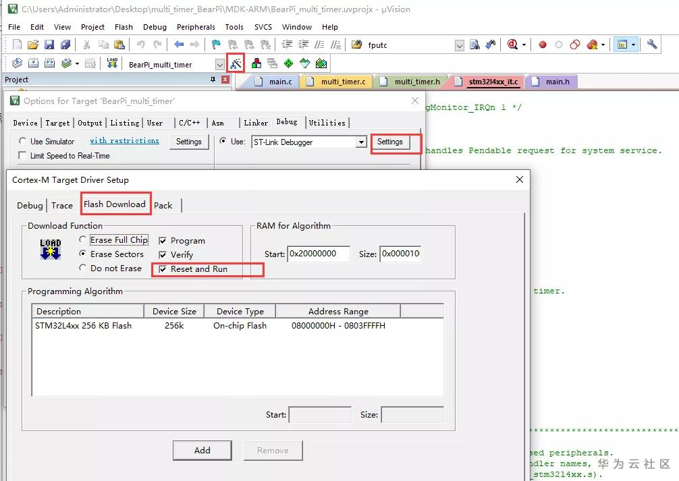Screen dimensions: 679x481
Task: Click the LOAD download toolbar icon
Action: tap(112, 63)
